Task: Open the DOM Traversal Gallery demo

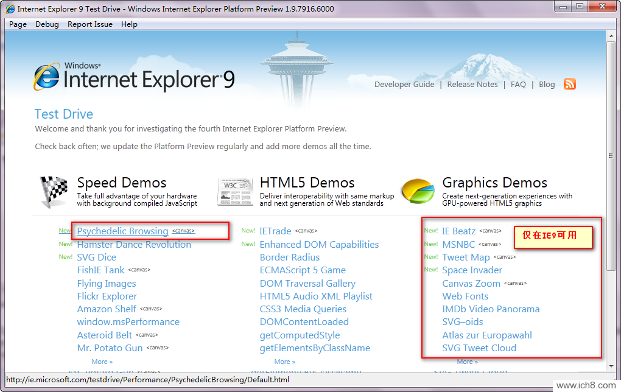Action: [x=307, y=284]
